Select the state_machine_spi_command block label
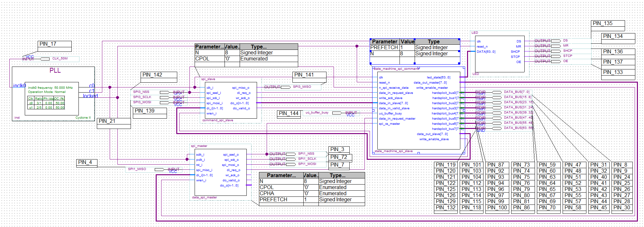This screenshot has height=227, width=644. [396, 69]
